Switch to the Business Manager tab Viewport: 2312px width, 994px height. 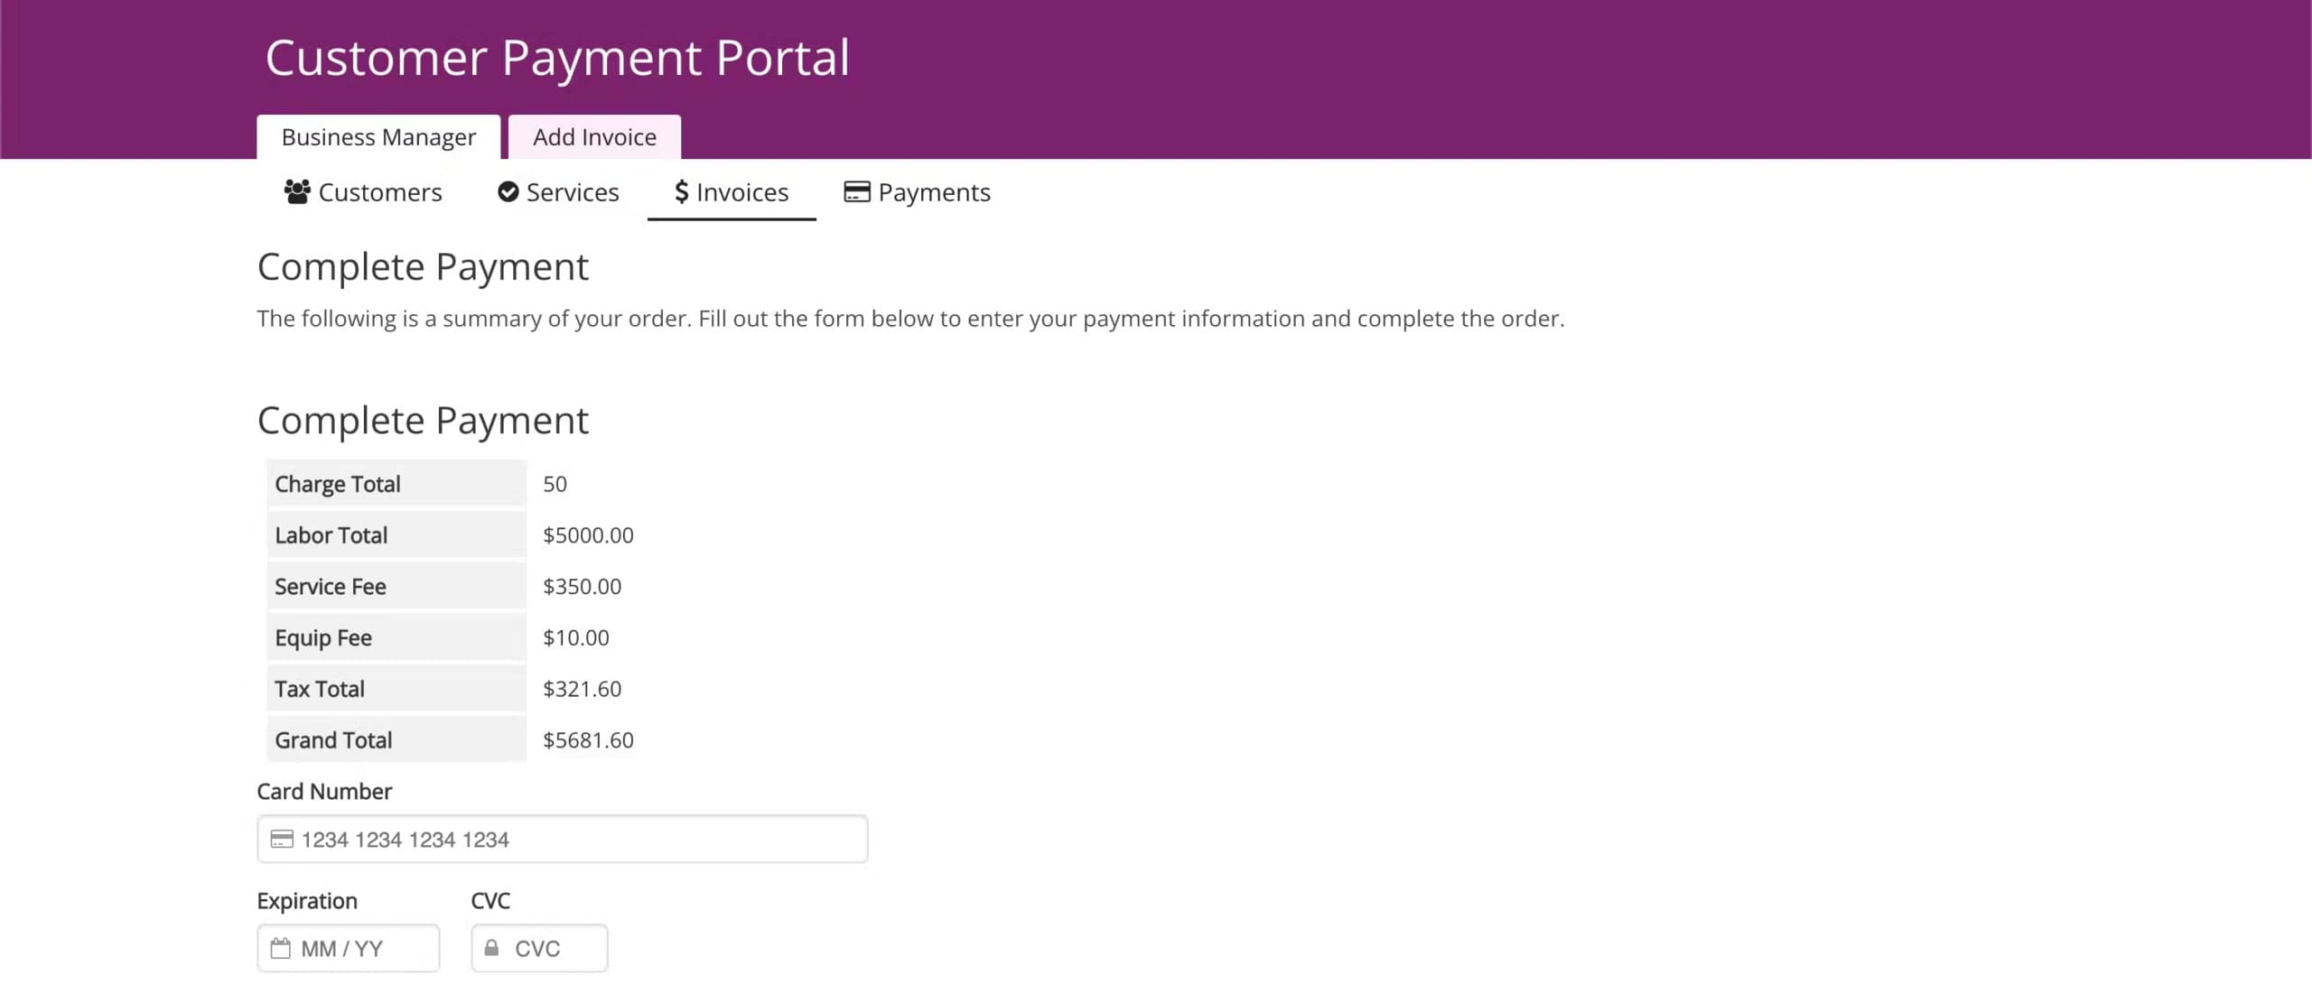click(378, 137)
